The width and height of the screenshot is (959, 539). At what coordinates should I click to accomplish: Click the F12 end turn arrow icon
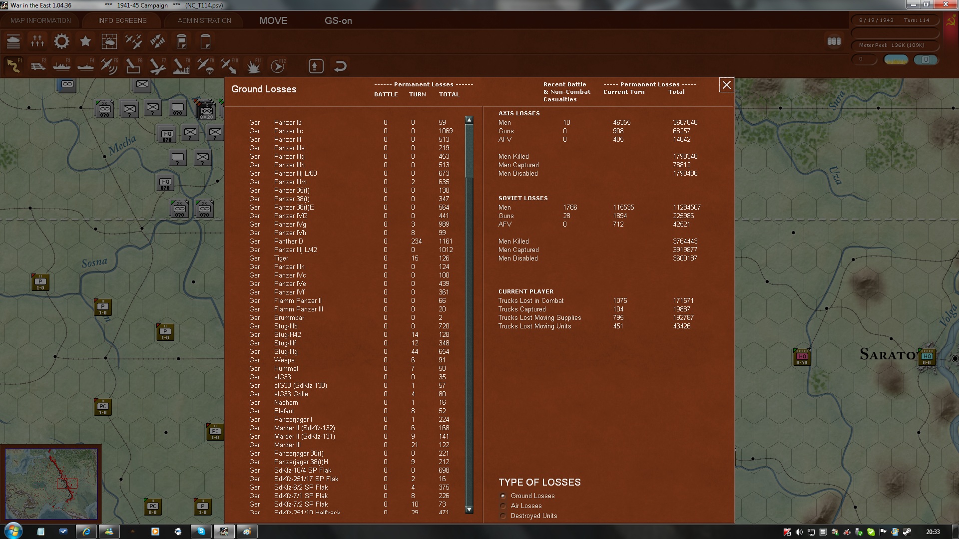click(277, 66)
